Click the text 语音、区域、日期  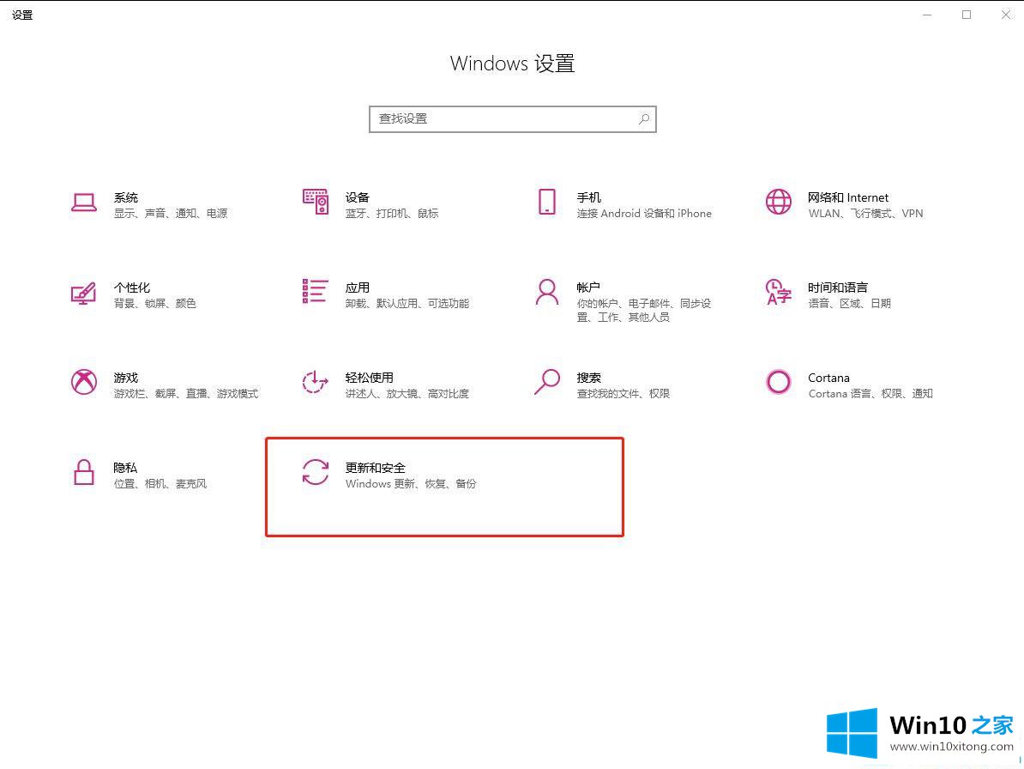(849, 303)
